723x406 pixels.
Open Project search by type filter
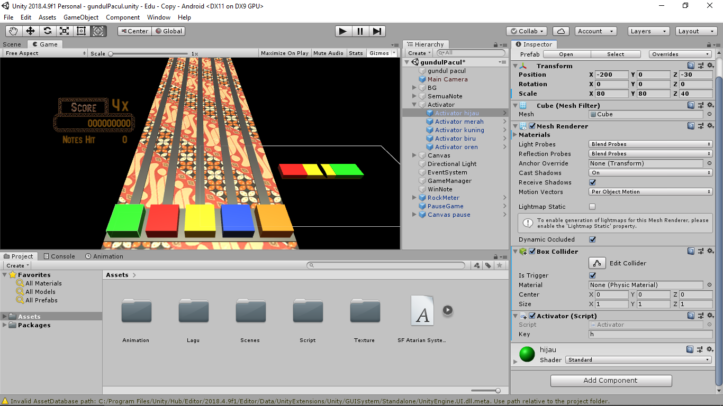pyautogui.click(x=477, y=265)
